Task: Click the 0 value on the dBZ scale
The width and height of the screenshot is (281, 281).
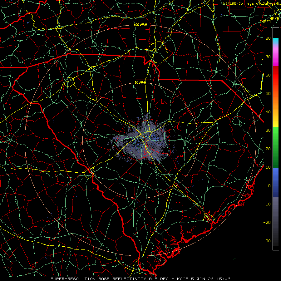Action: (x=269, y=186)
